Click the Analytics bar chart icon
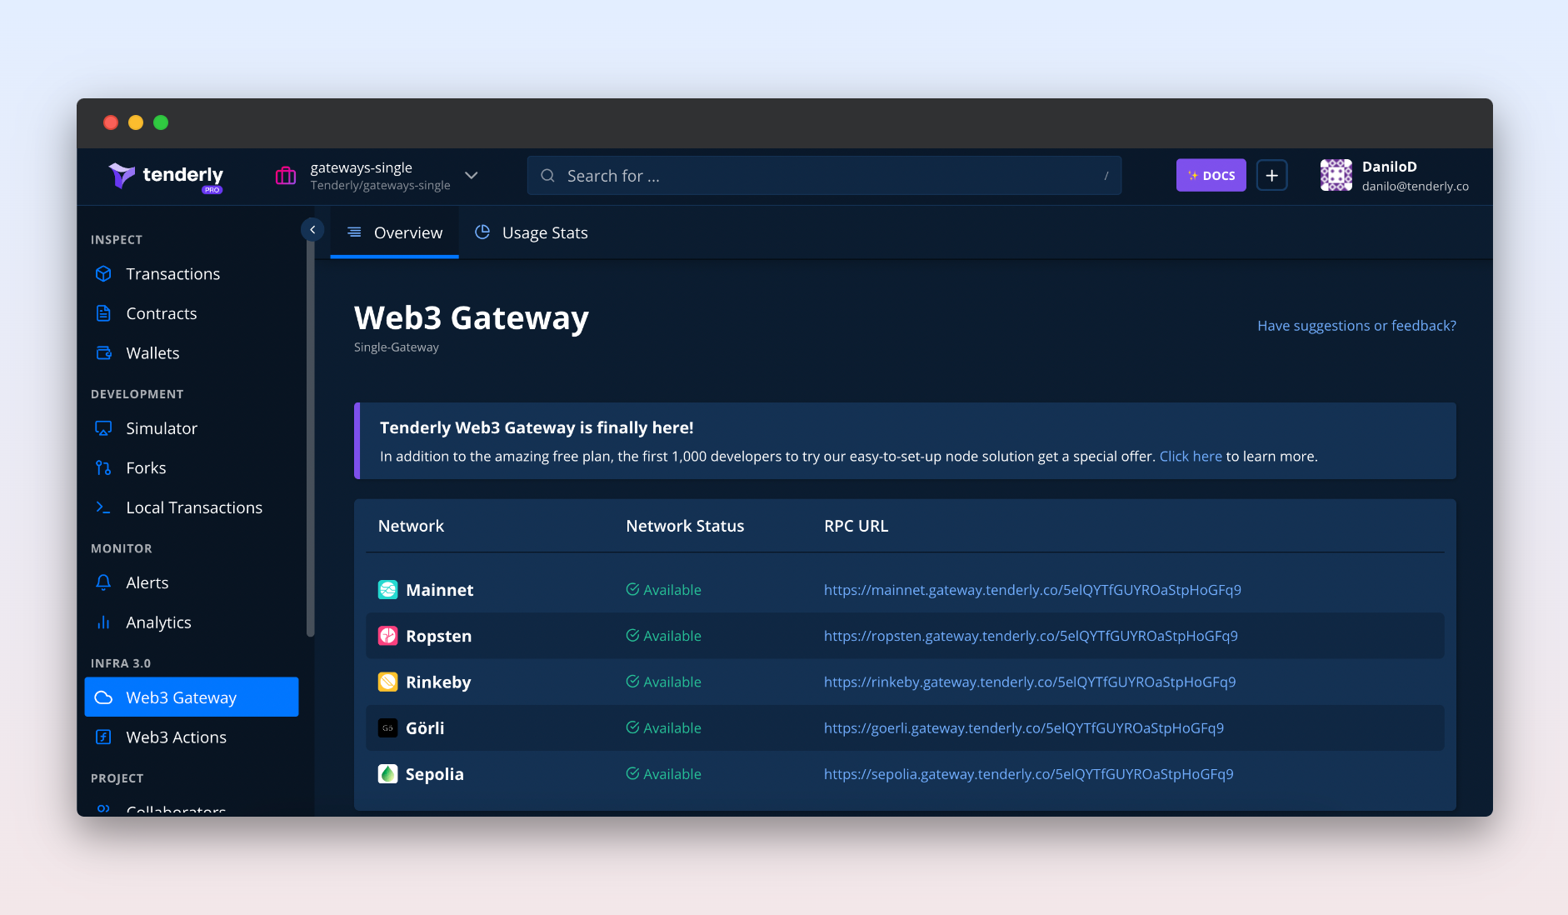Image resolution: width=1568 pixels, height=915 pixels. point(103,622)
